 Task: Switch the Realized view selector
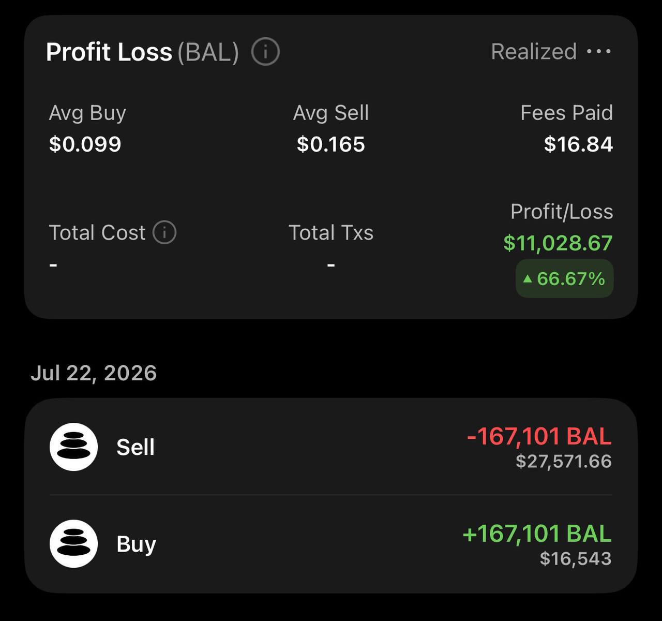coord(534,51)
